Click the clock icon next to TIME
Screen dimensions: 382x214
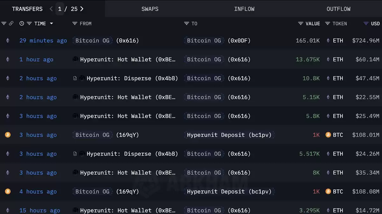pyautogui.click(x=22, y=23)
